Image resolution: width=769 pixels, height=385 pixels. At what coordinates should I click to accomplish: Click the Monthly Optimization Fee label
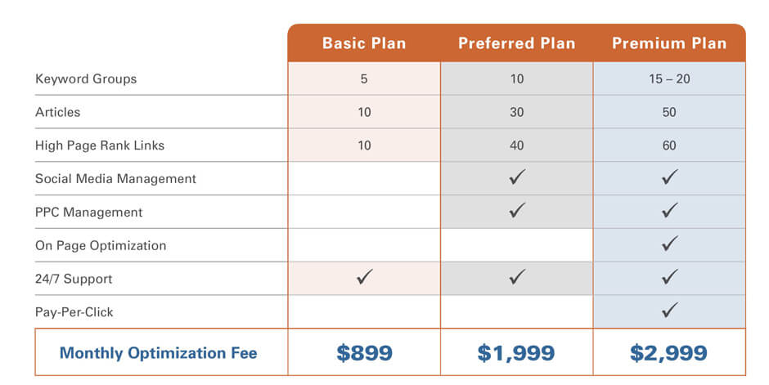(x=158, y=352)
